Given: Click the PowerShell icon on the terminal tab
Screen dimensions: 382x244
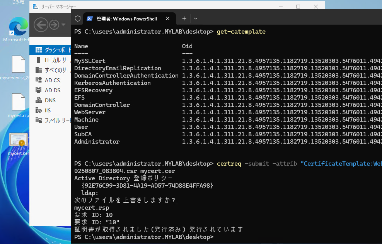Looking at the screenshot, I should point(90,18).
